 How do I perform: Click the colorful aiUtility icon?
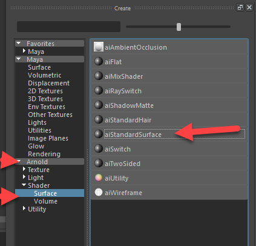tap(99, 178)
